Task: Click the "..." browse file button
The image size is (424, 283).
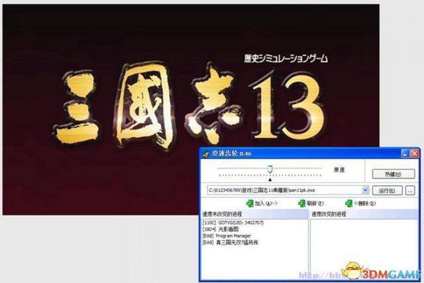Action: click(x=410, y=190)
